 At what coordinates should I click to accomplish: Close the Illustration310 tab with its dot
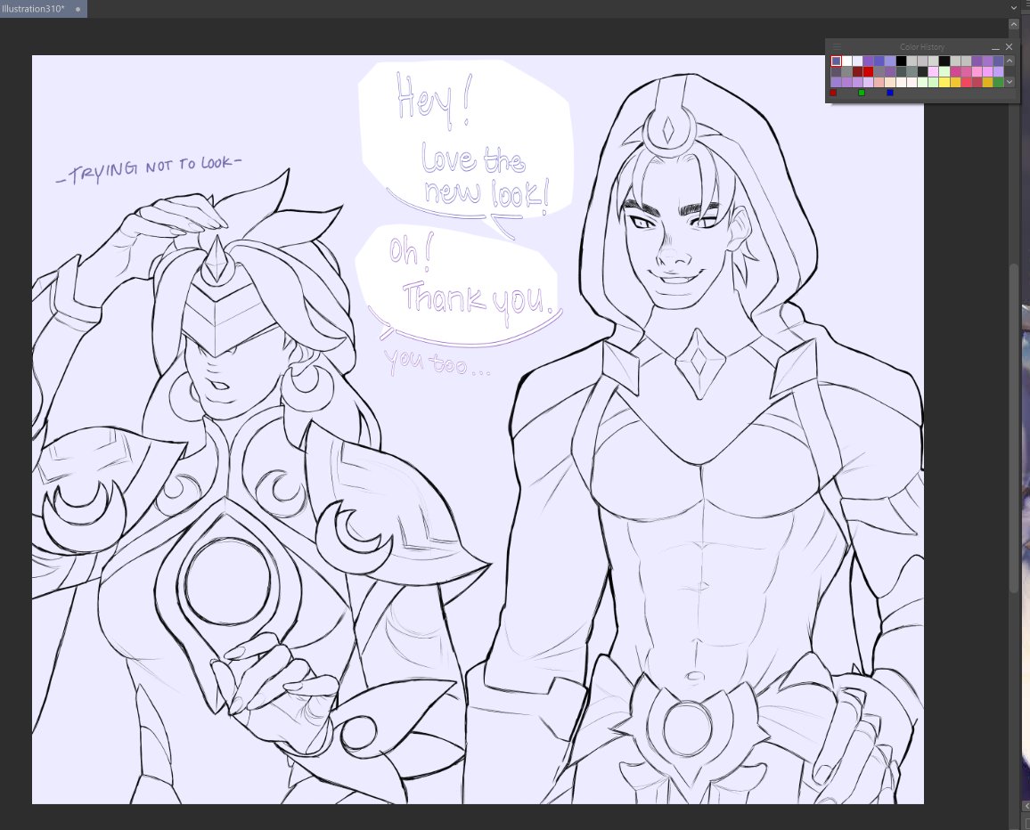click(x=78, y=9)
